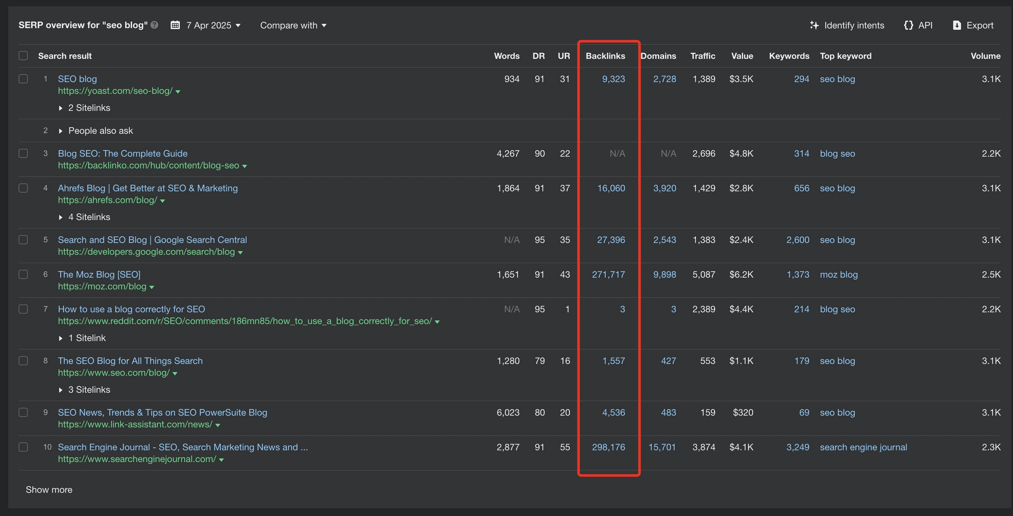Open the searchenginejournal.com URL dropdown arrow

221,460
